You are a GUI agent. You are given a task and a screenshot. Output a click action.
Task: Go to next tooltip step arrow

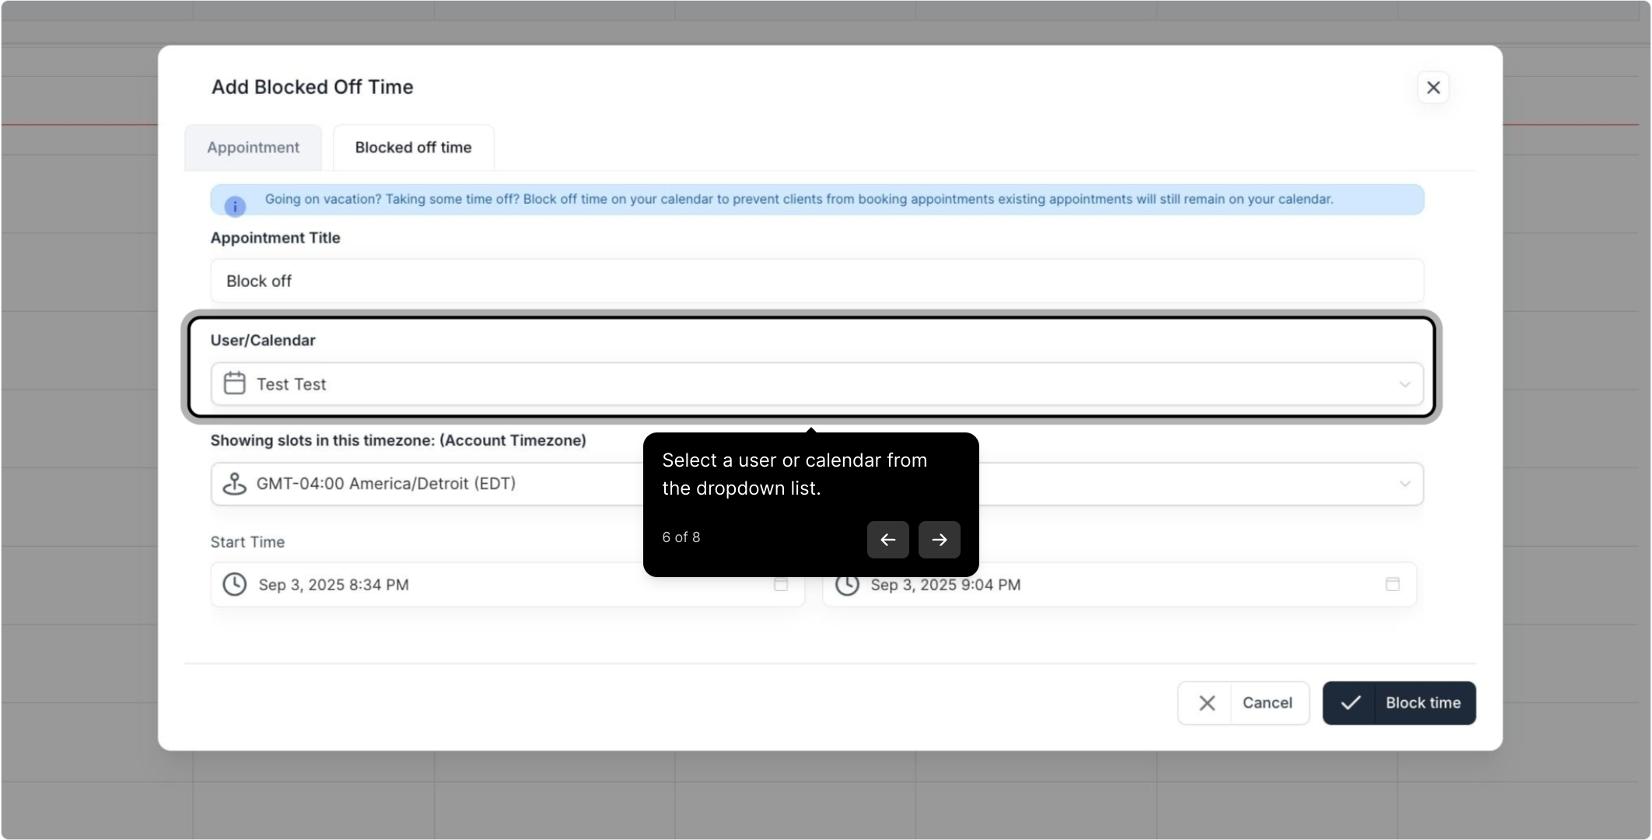[939, 540]
